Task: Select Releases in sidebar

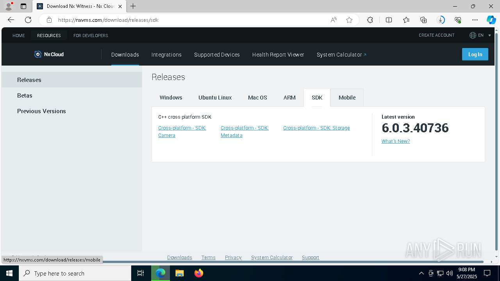Action: point(72,80)
